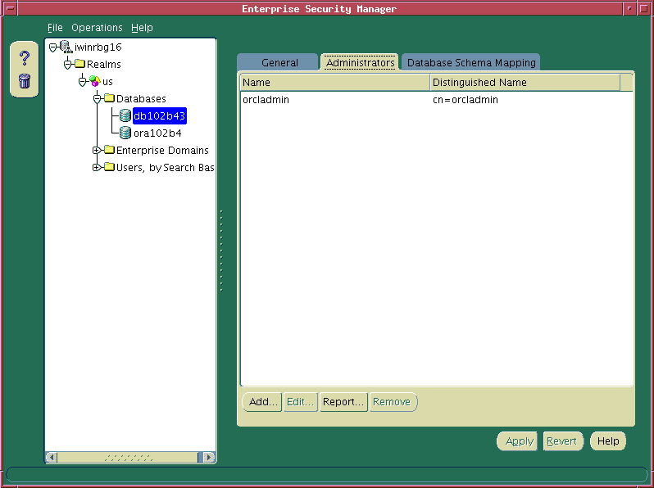
Task: Collapse the Databases tree node
Action: tap(97, 99)
